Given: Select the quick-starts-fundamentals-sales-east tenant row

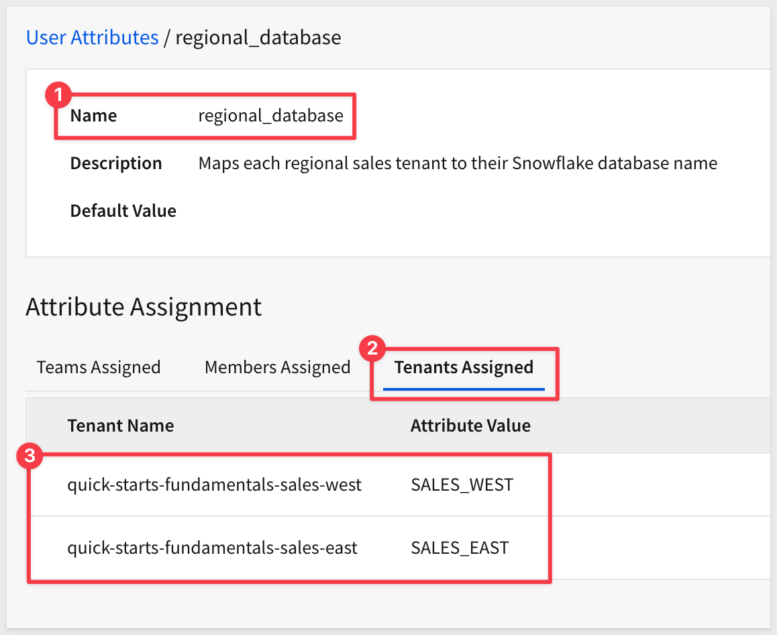Looking at the screenshot, I should (212, 548).
